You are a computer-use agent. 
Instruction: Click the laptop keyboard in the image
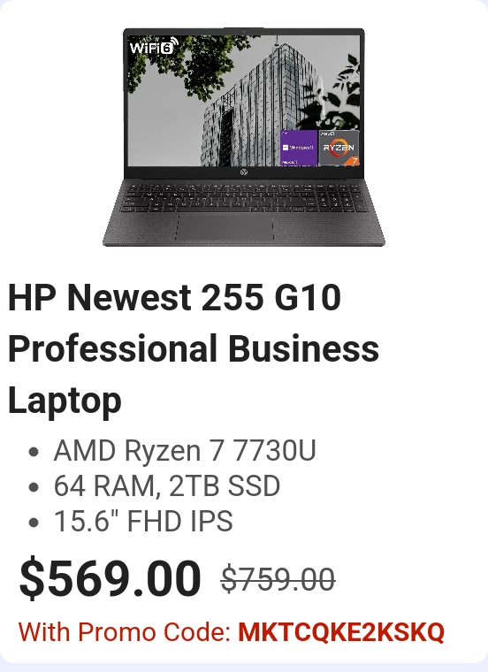(x=244, y=197)
